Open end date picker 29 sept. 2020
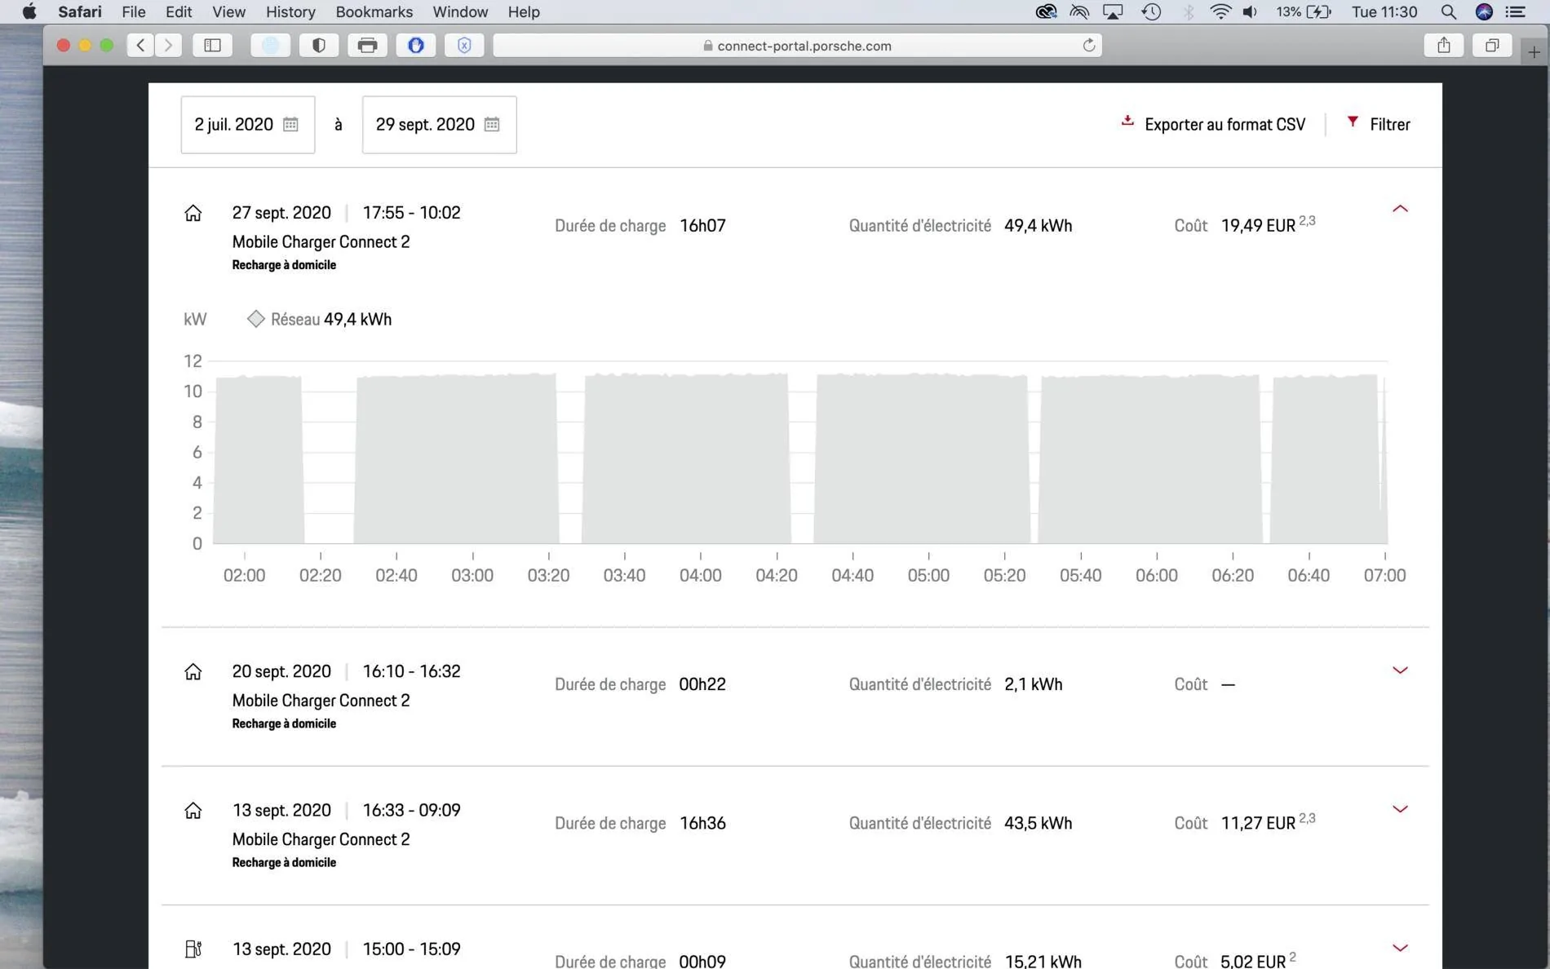 440,124
